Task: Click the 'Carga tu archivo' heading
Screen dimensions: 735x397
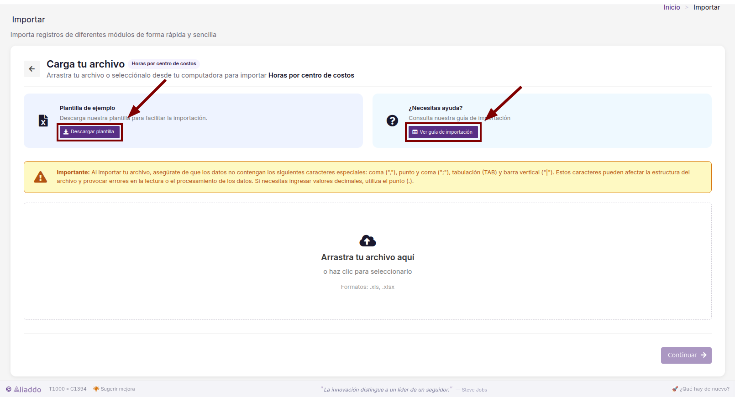Action: [x=85, y=64]
